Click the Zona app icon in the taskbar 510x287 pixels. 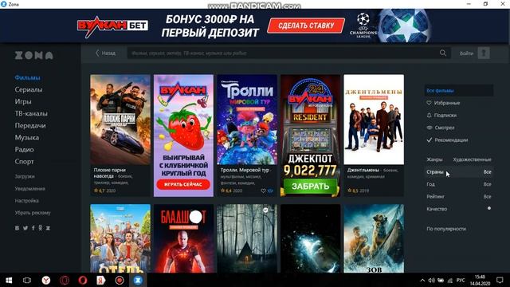click(138, 280)
